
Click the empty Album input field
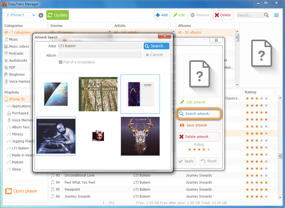pyautogui.click(x=100, y=55)
